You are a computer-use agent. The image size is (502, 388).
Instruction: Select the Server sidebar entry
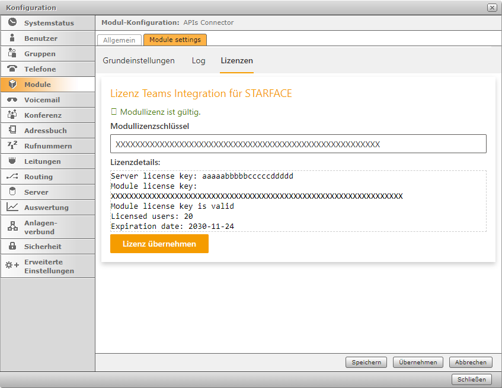click(47, 192)
